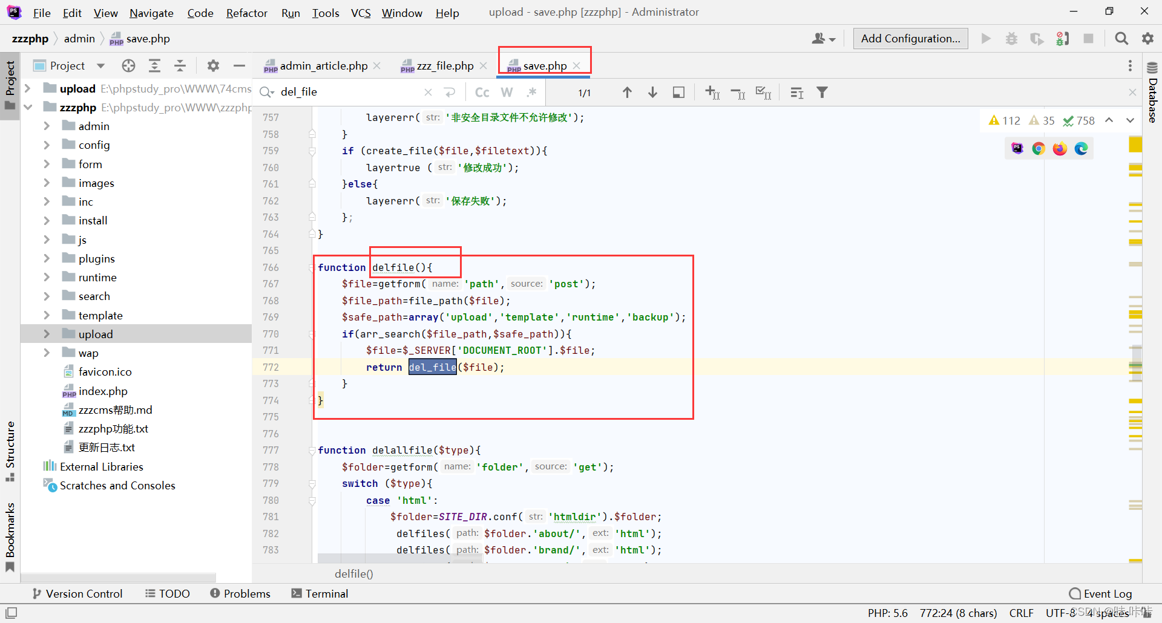1162x623 pixels.
Task: Toggle the Bookmarks side tool window
Action: (x=10, y=537)
